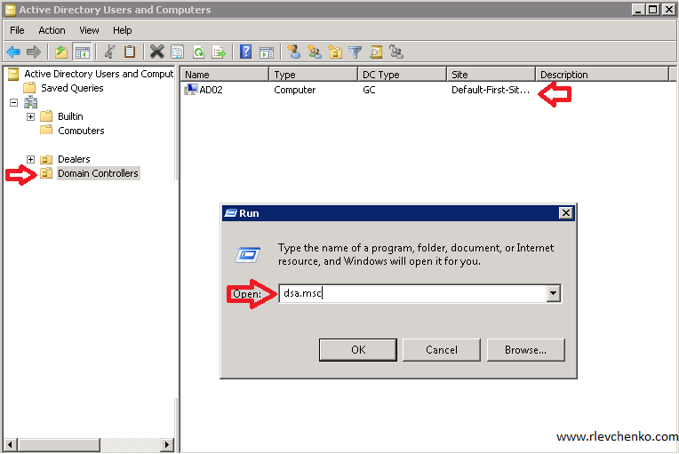The height and width of the screenshot is (454, 679).
Task: Click the Filter funnel icon
Action: tap(355, 52)
